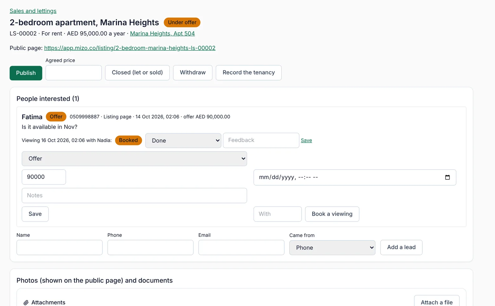Select Record the tenancy button
Viewport: 495px width, 306px height.
coord(249,73)
